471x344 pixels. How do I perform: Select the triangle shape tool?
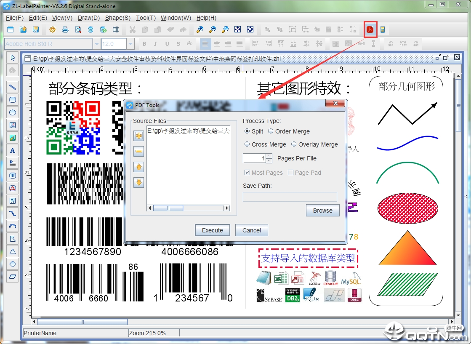coord(13,251)
